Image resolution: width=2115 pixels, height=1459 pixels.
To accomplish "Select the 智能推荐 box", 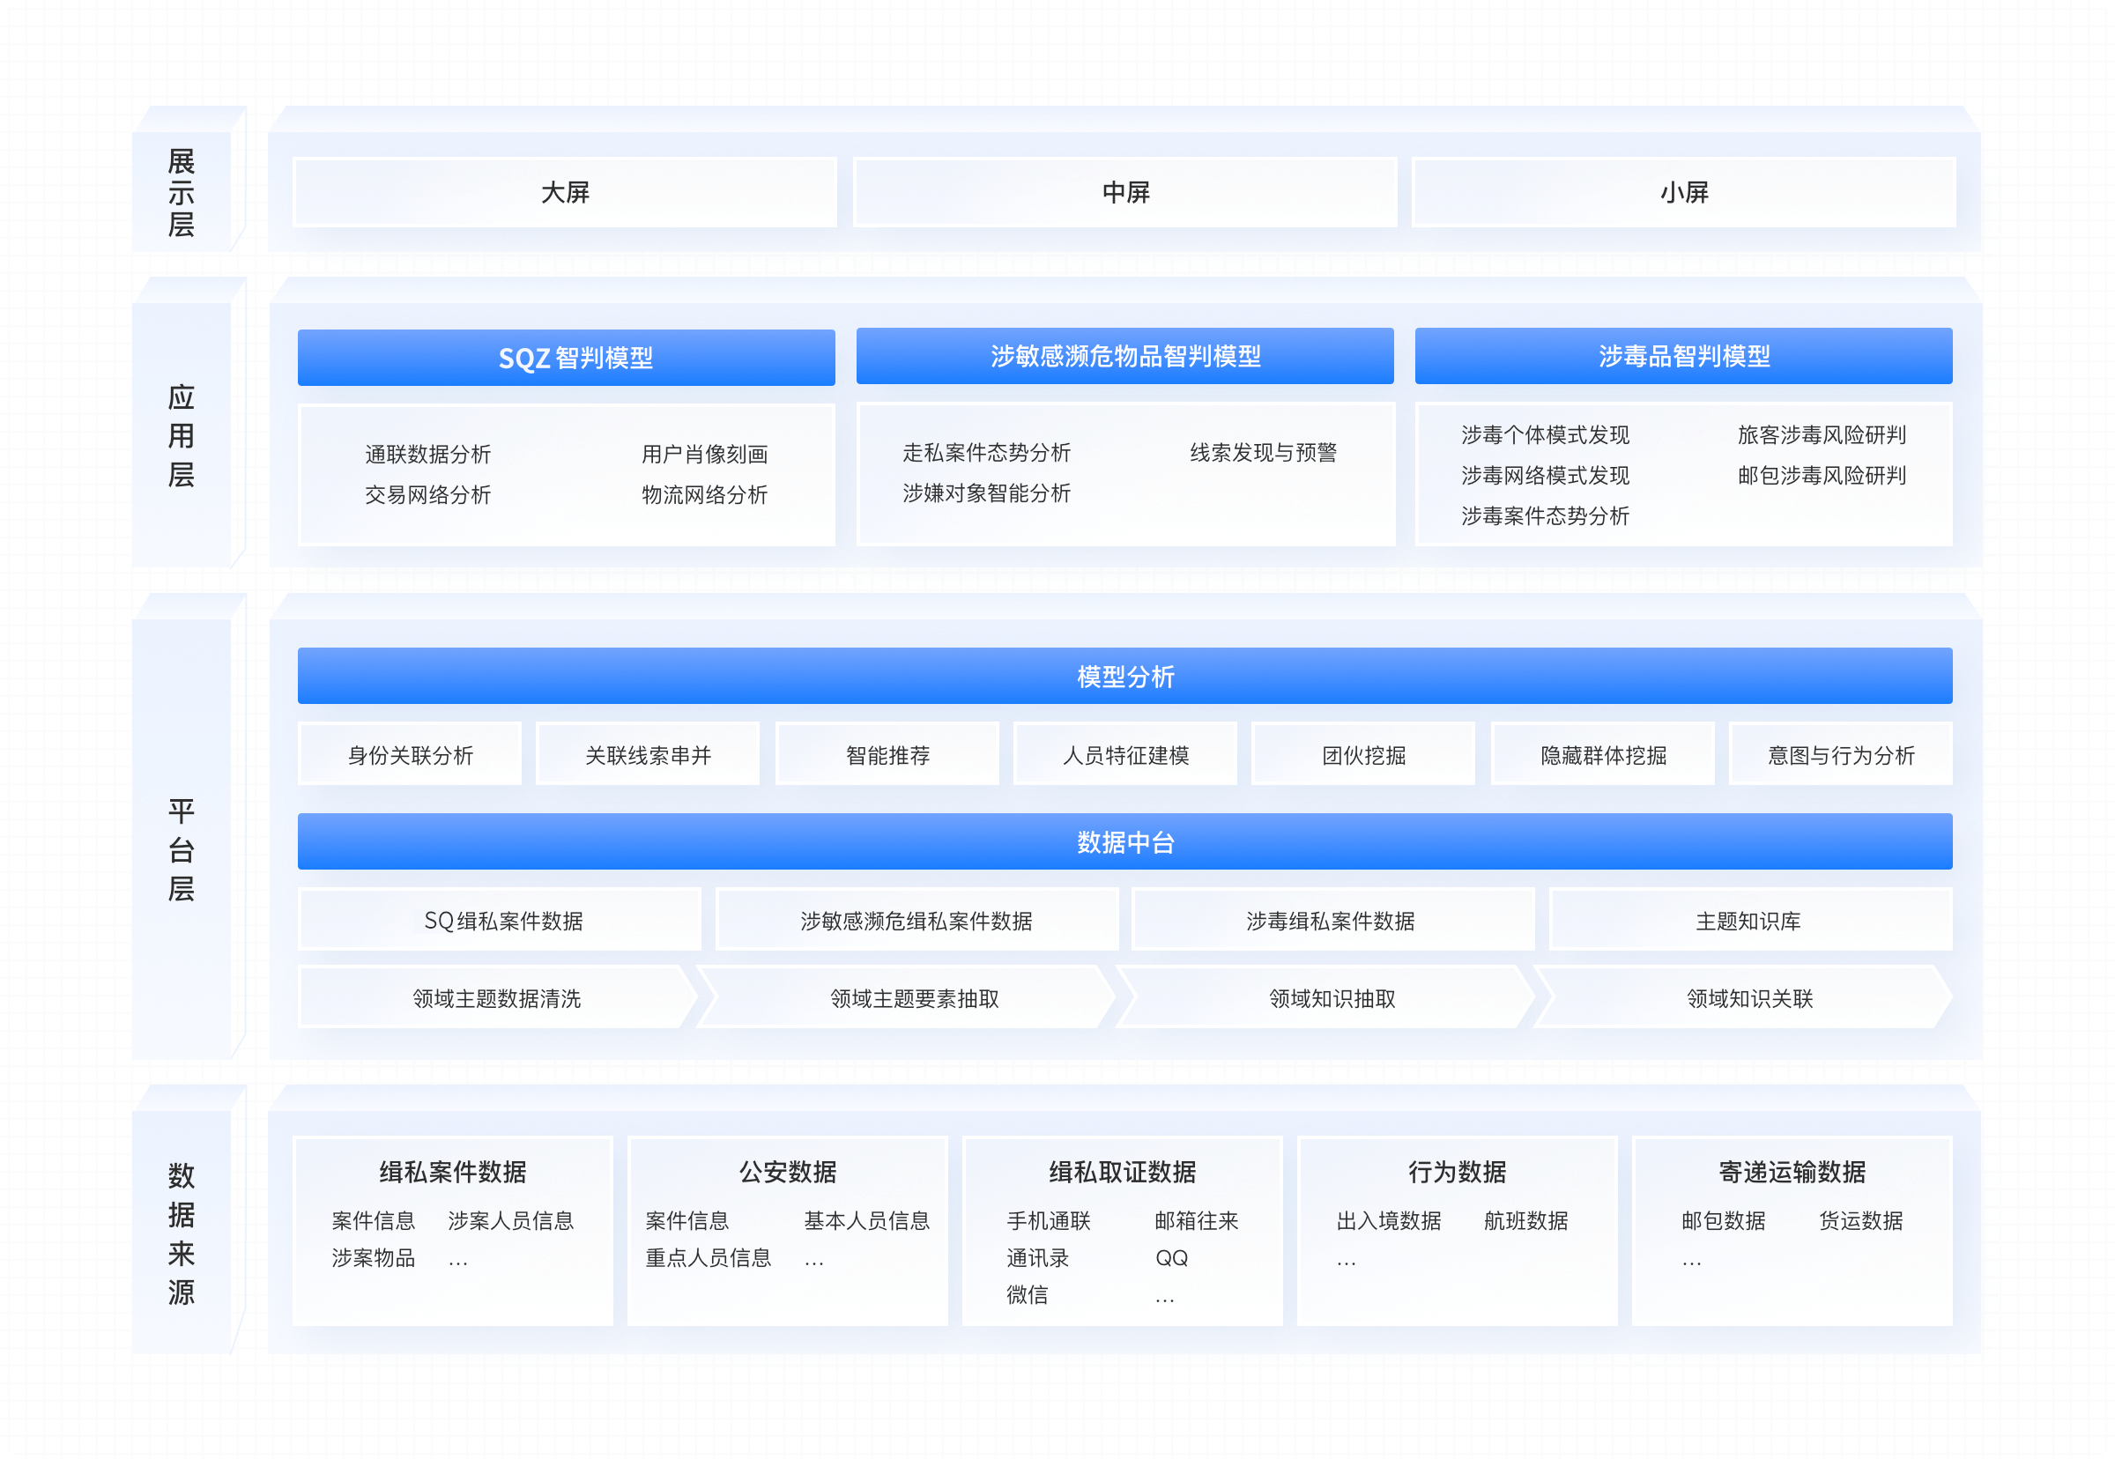I will tap(887, 754).
